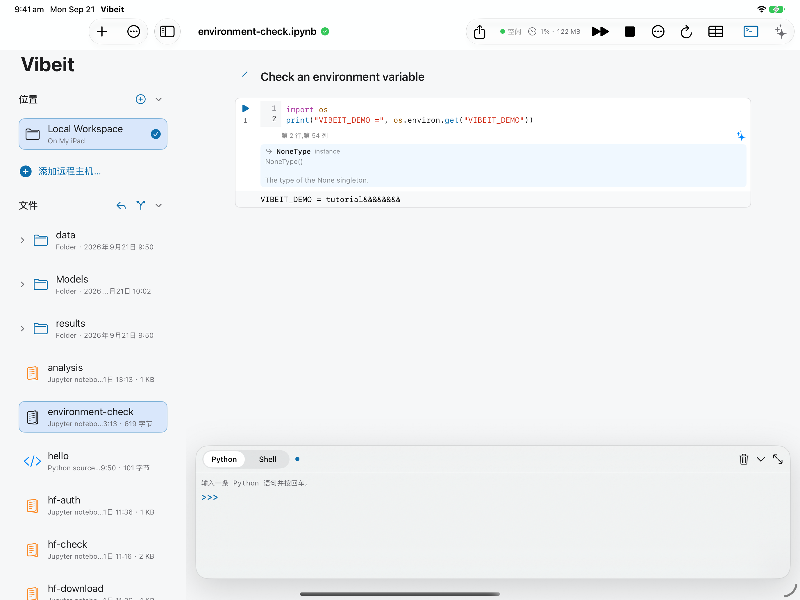800x600 pixels.
Task: Click the Wi-Fi icon in the status bar
Action: tap(761, 9)
